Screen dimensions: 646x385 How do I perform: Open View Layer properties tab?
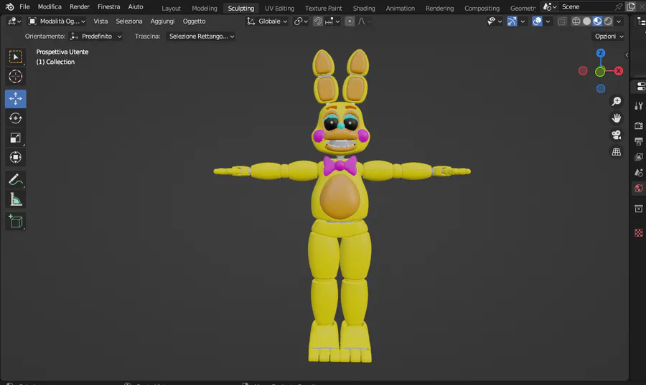tap(639, 157)
